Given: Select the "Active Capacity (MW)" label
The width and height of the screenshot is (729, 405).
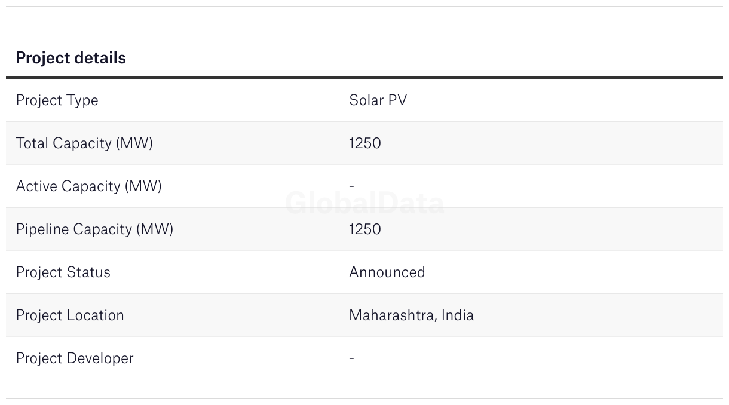Looking at the screenshot, I should click(x=88, y=186).
